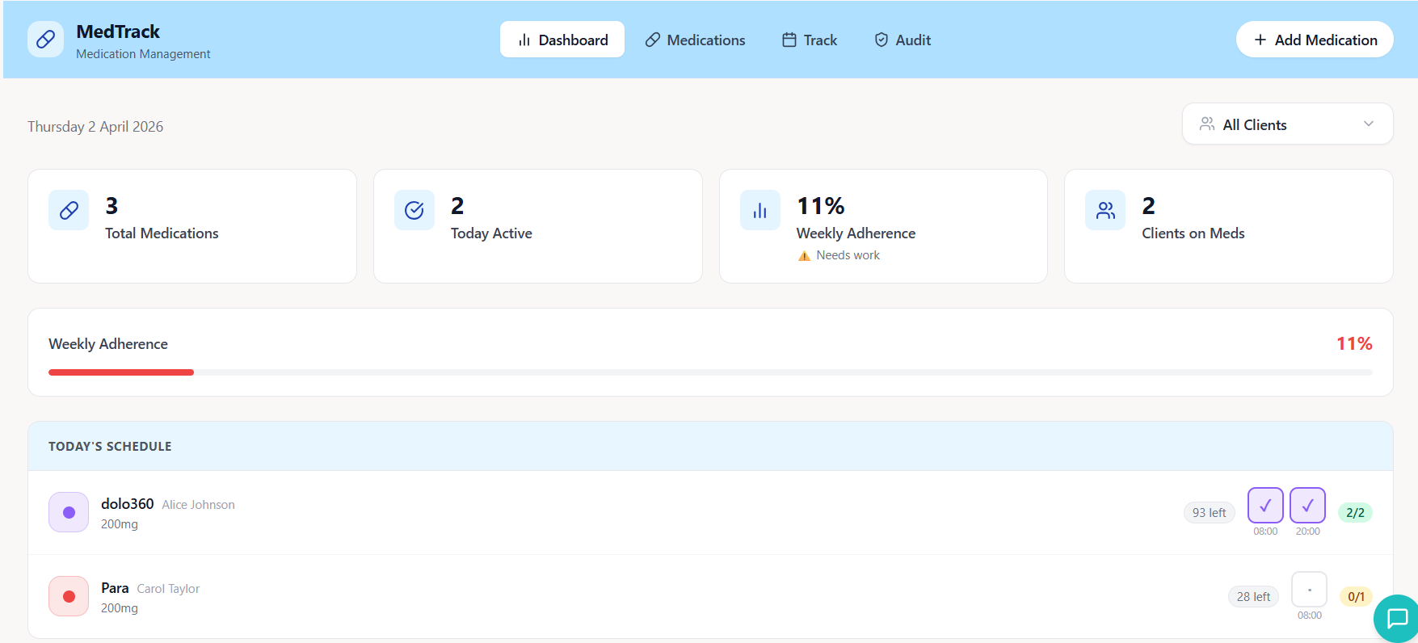
Task: Click the '28 left' stock badge
Action: pyautogui.click(x=1253, y=596)
